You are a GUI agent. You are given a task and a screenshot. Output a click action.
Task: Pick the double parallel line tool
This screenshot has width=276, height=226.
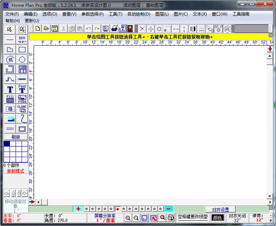pos(9,129)
